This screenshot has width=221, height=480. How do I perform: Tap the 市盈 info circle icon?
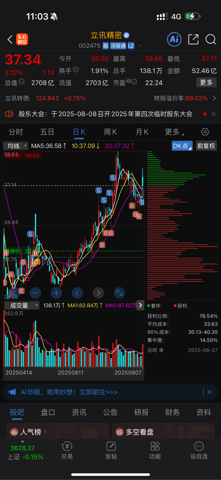pyautogui.click(x=134, y=82)
